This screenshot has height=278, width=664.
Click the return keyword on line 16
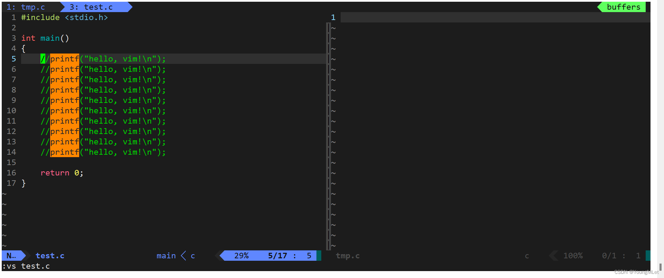55,173
